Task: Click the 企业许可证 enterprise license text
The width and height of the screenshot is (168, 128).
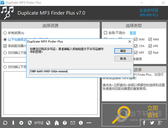Action: pos(149,10)
